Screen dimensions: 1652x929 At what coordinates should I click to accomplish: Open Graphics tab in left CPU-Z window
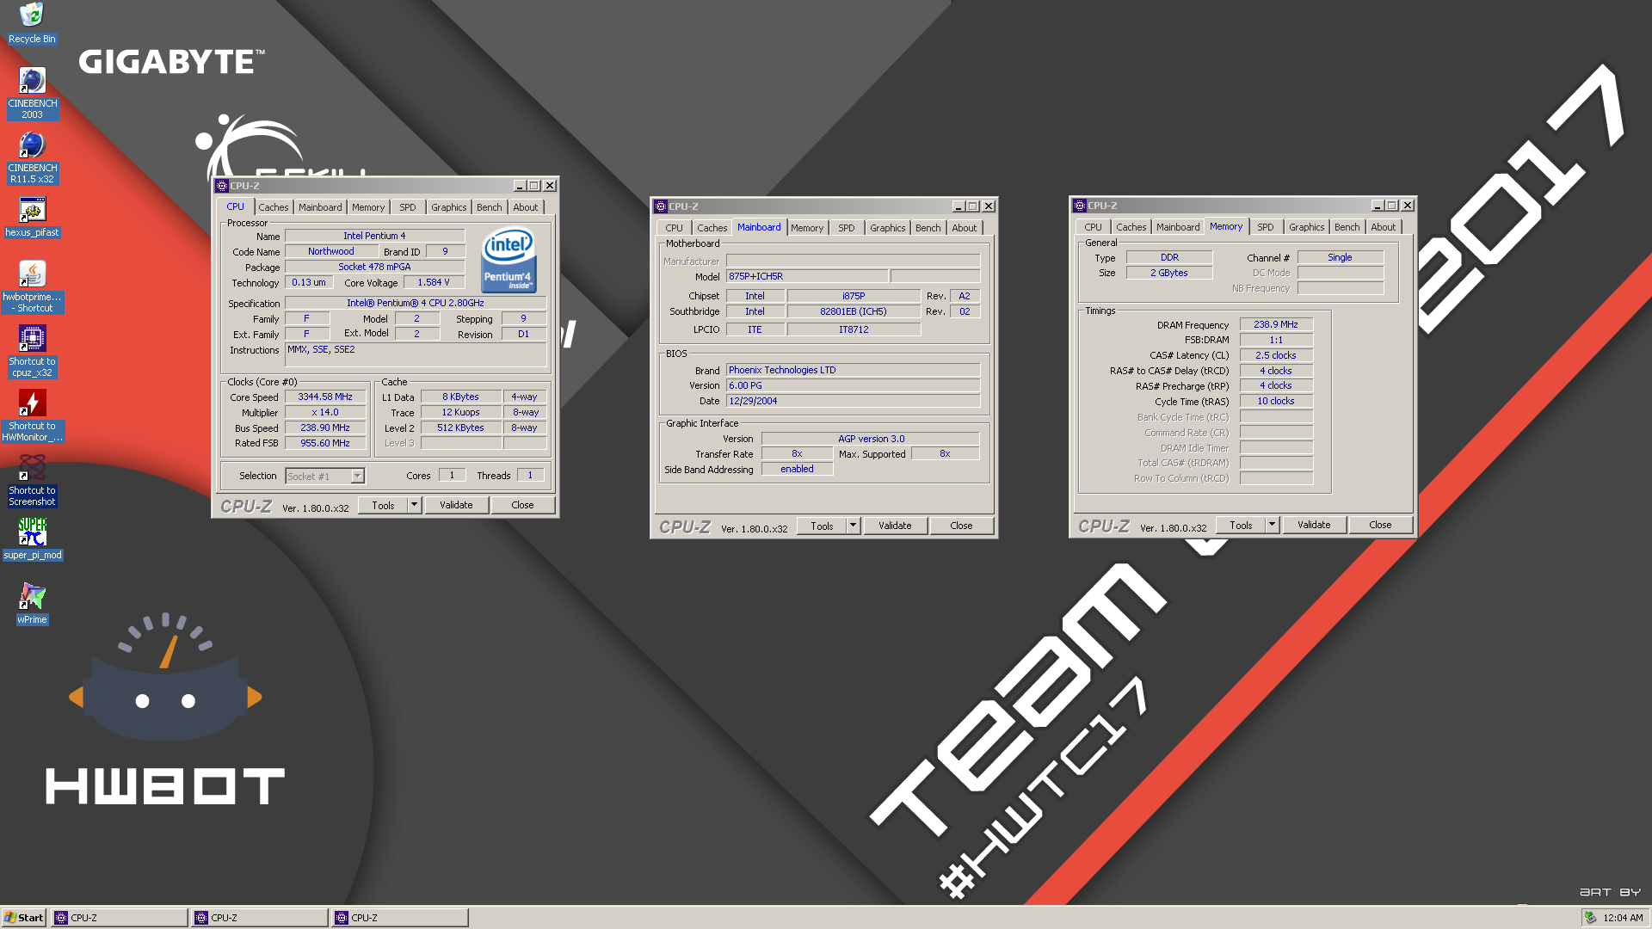pyautogui.click(x=449, y=207)
